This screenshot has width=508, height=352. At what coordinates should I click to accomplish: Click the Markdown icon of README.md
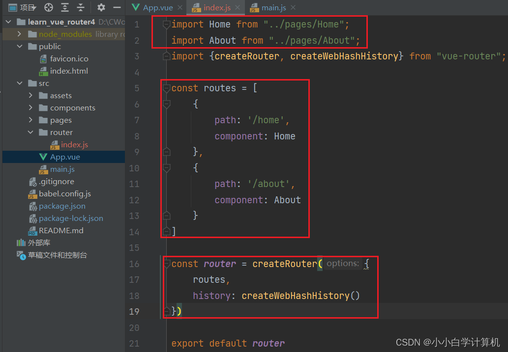(32, 231)
